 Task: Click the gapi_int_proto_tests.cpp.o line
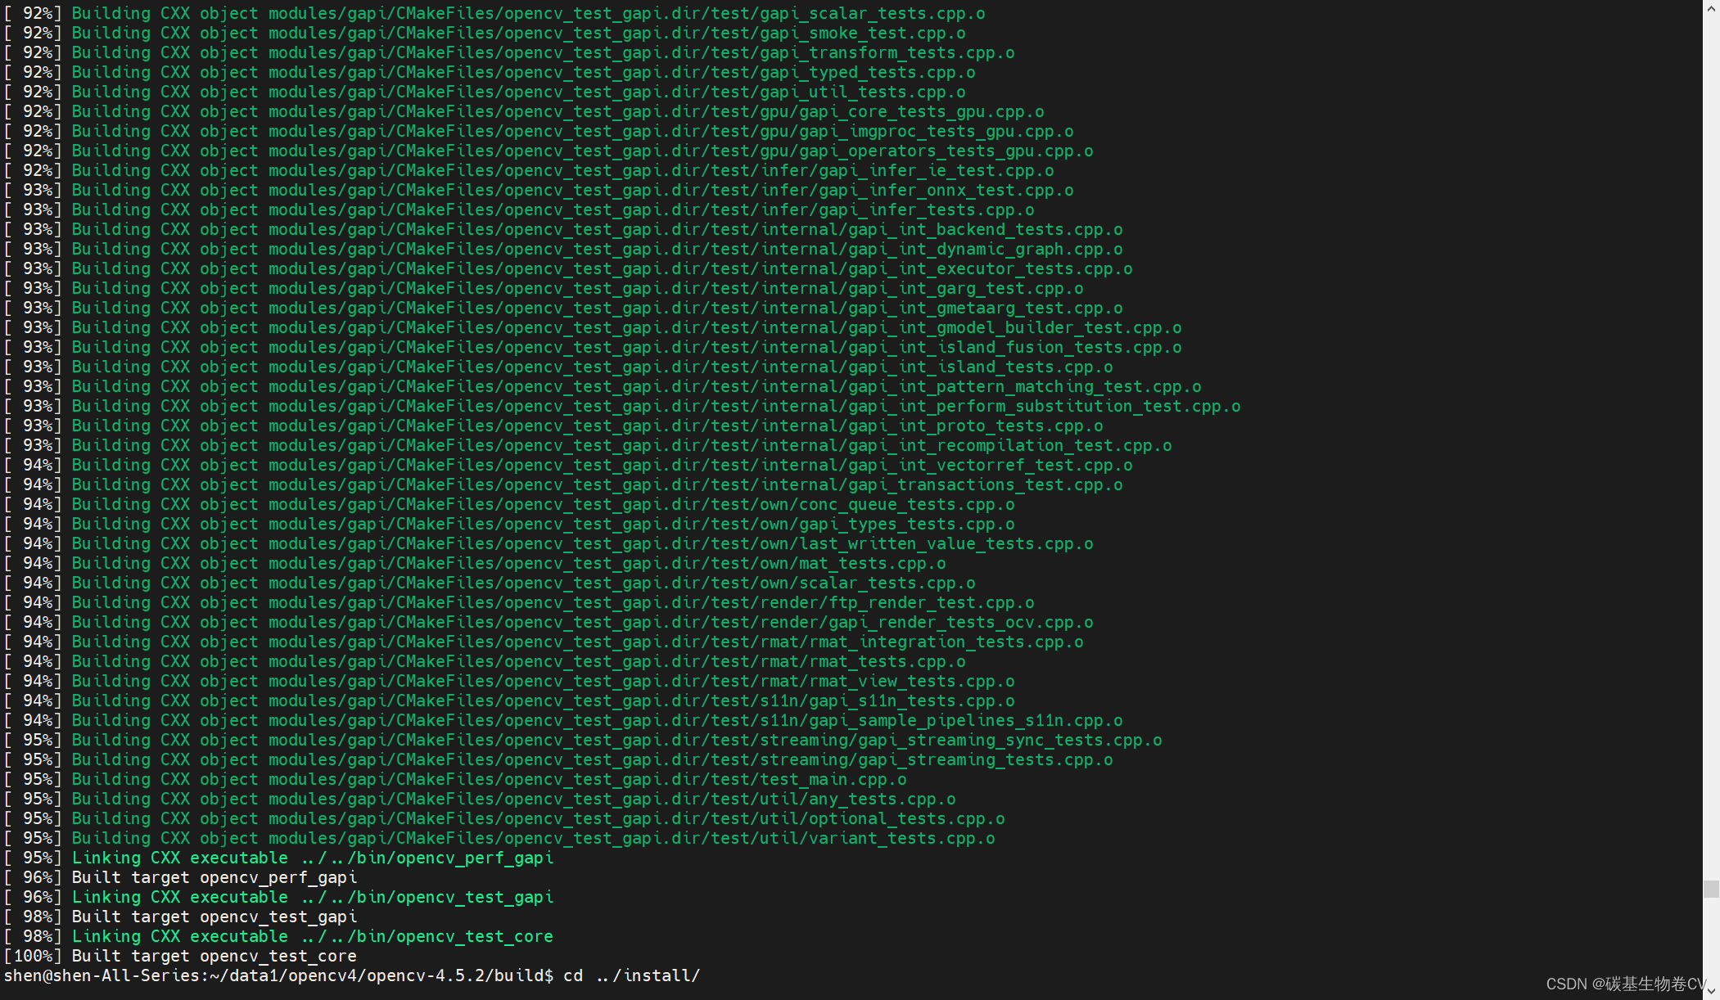tap(553, 426)
